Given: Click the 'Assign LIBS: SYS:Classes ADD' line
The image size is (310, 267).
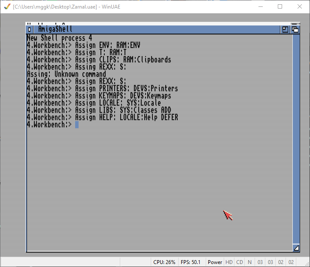Looking at the screenshot, I should 99,110.
